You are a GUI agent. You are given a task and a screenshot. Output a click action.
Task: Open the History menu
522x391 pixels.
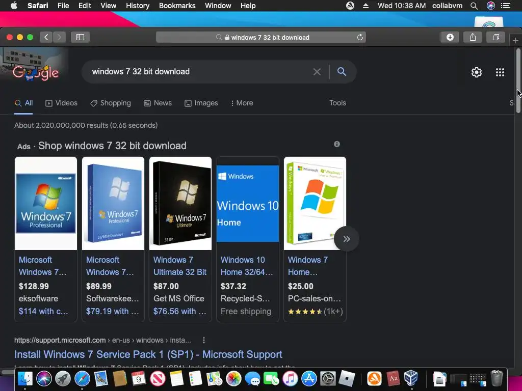[138, 6]
